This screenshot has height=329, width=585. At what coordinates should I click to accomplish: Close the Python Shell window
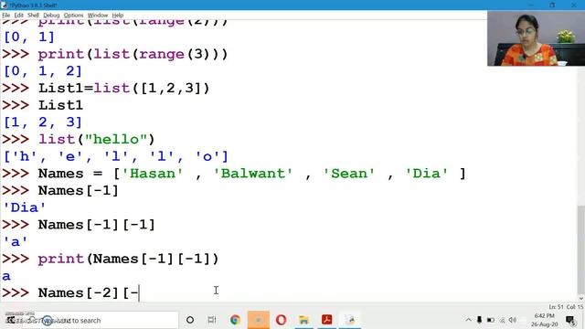tap(574, 5)
